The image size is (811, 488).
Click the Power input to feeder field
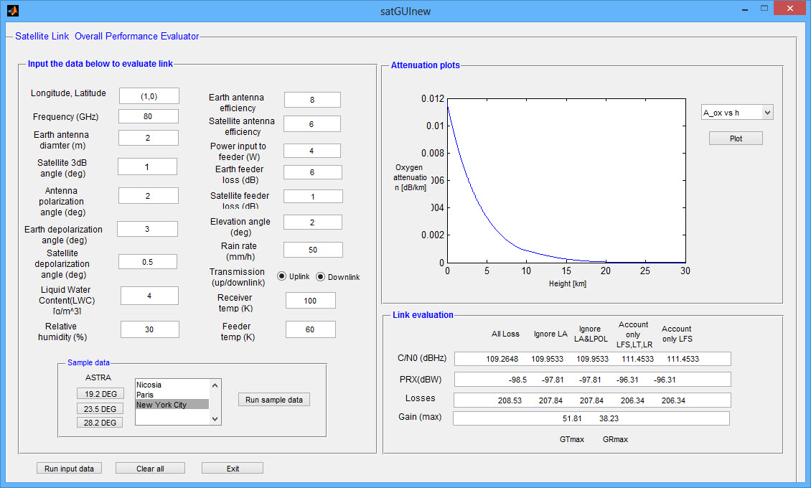click(x=312, y=151)
